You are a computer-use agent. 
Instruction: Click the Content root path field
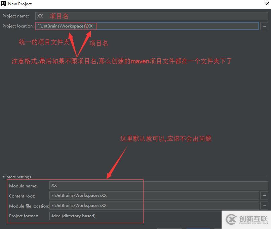click(x=101, y=195)
